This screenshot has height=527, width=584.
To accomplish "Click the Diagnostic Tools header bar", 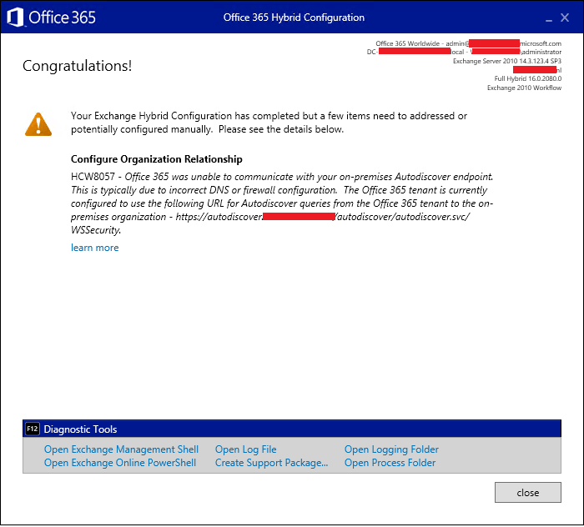I will pos(292,429).
